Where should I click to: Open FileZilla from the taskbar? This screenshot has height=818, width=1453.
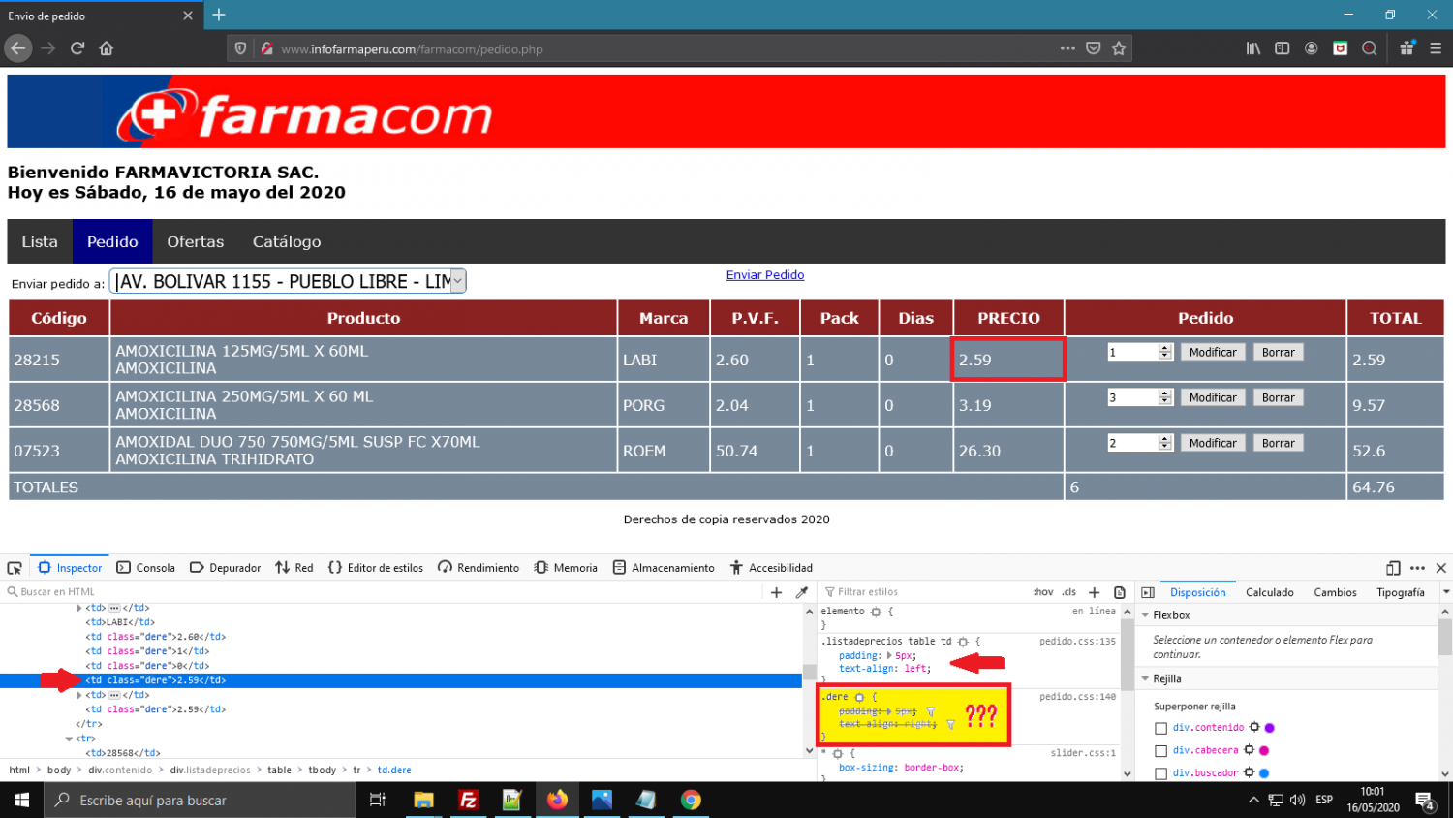(468, 800)
